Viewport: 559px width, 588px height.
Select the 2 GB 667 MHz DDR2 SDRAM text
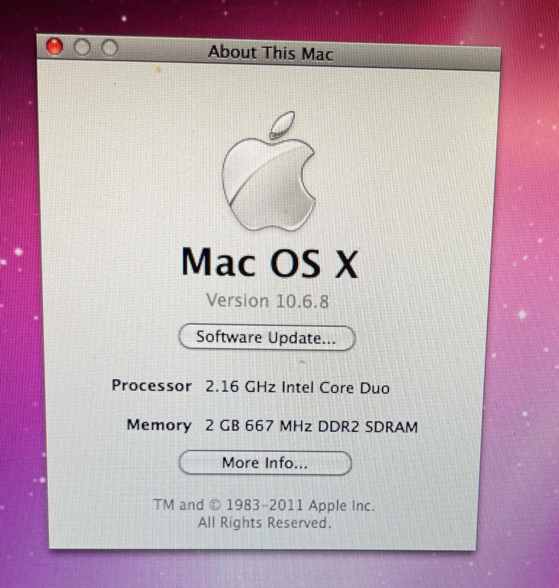311,426
